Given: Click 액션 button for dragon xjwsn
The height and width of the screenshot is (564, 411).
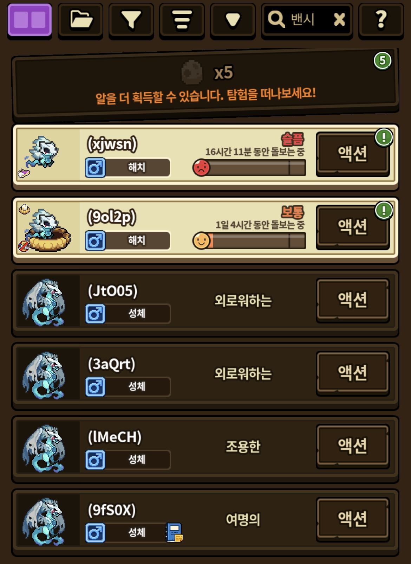Looking at the screenshot, I should point(352,154).
